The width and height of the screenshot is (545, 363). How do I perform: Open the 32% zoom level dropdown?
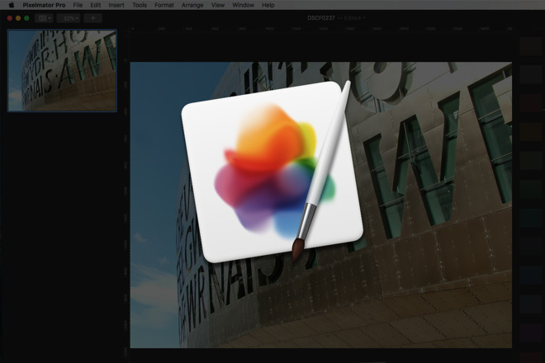(x=69, y=18)
